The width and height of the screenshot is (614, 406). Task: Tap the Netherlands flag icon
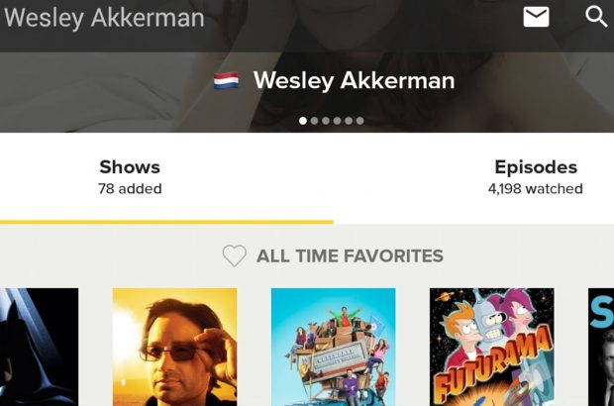pyautogui.click(x=226, y=80)
